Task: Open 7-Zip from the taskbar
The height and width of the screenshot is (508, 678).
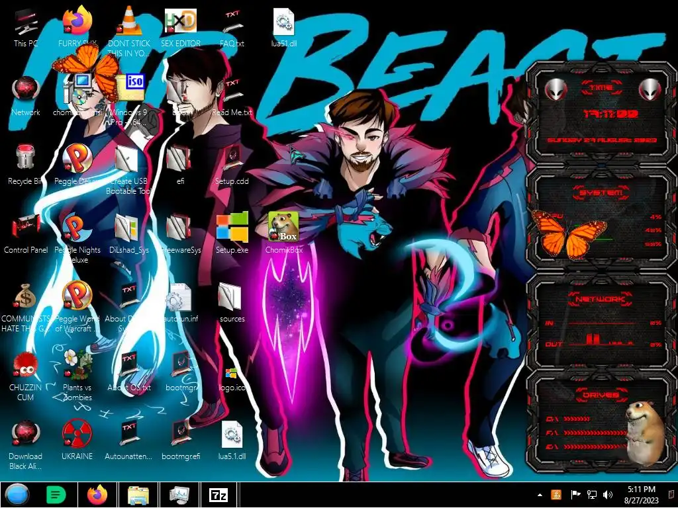Action: coord(218,495)
